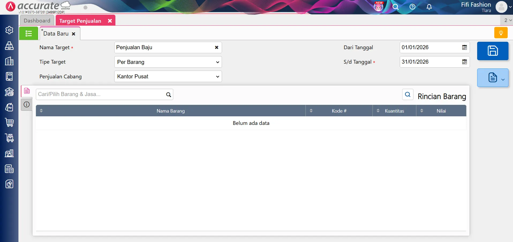Image resolution: width=513 pixels, height=242 pixels.
Task: Open the pie-chart reports icon in the sidebar
Action: tap(9, 184)
